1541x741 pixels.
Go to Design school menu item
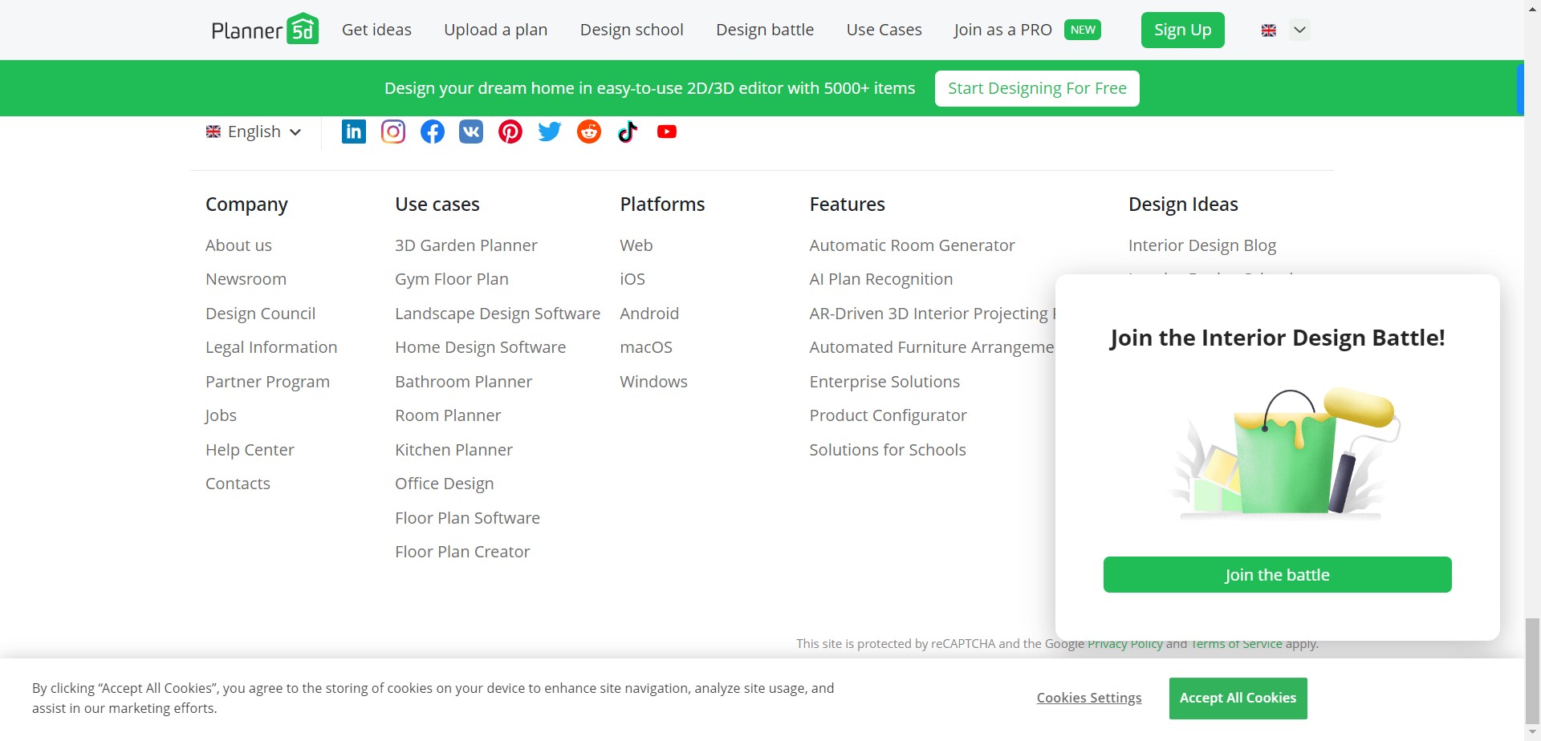(x=632, y=30)
